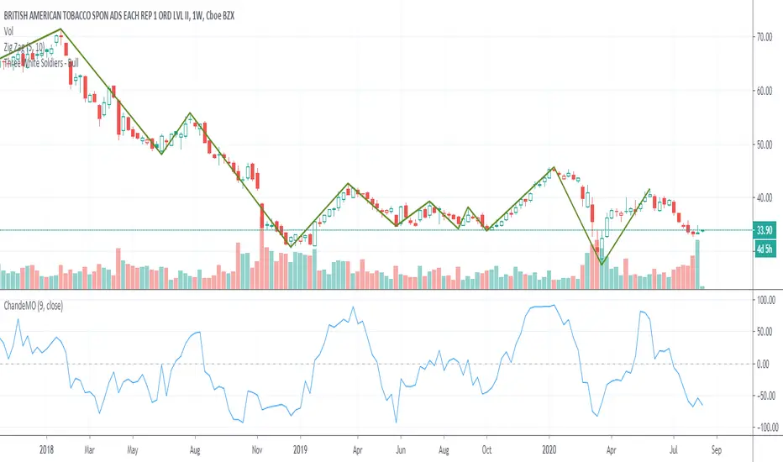Click the -50.00 ChandeMO axis label

(765, 396)
